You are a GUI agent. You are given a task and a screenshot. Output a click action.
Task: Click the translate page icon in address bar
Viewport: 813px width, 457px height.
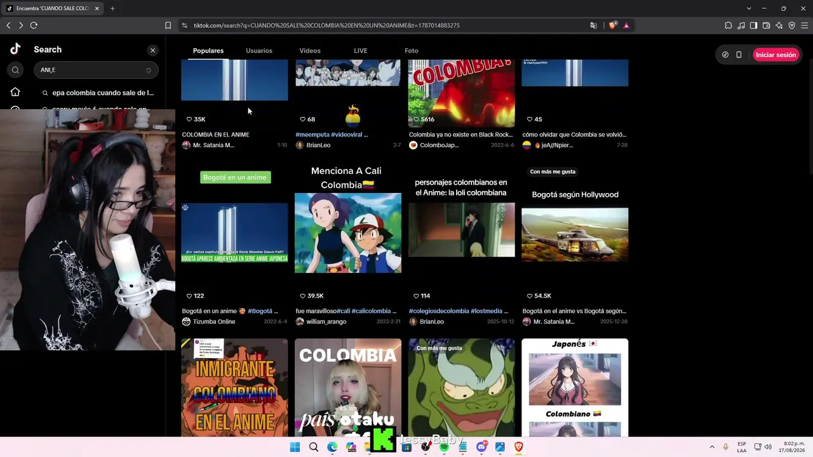click(594, 25)
